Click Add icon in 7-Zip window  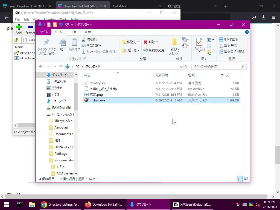pos(19,29)
